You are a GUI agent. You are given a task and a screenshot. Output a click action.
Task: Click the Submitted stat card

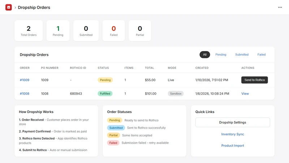86,31
